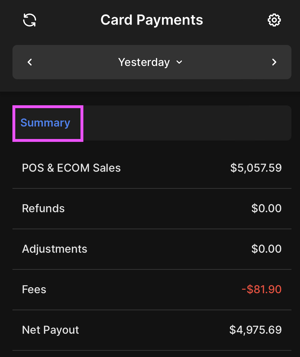Click the Card Payments title
This screenshot has height=357, width=300.
click(x=152, y=20)
